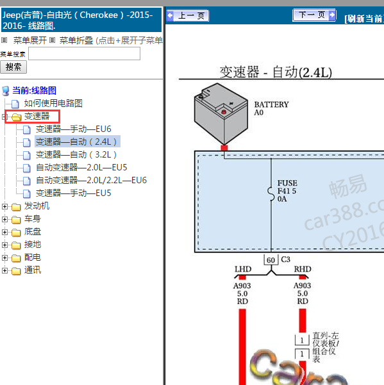This screenshot has height=385, width=384.
Task: Select the 通讯 folder label
Action: point(33,270)
